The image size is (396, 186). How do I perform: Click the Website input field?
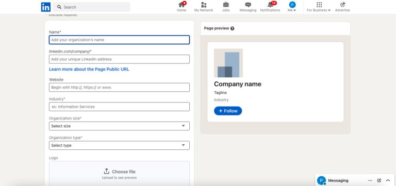click(119, 87)
